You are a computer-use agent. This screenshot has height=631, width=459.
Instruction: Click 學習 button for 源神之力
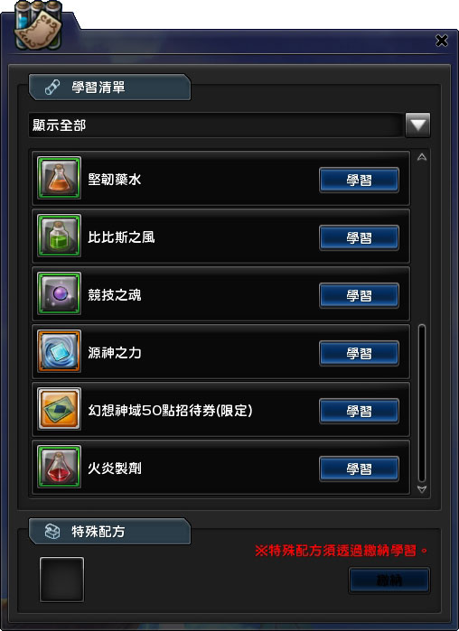[359, 353]
